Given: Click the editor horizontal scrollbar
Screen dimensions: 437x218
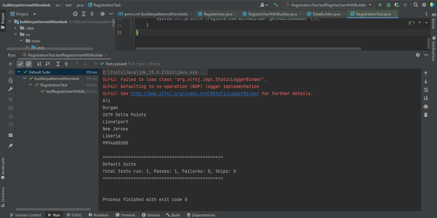Looking at the screenshot, I should point(248,49).
